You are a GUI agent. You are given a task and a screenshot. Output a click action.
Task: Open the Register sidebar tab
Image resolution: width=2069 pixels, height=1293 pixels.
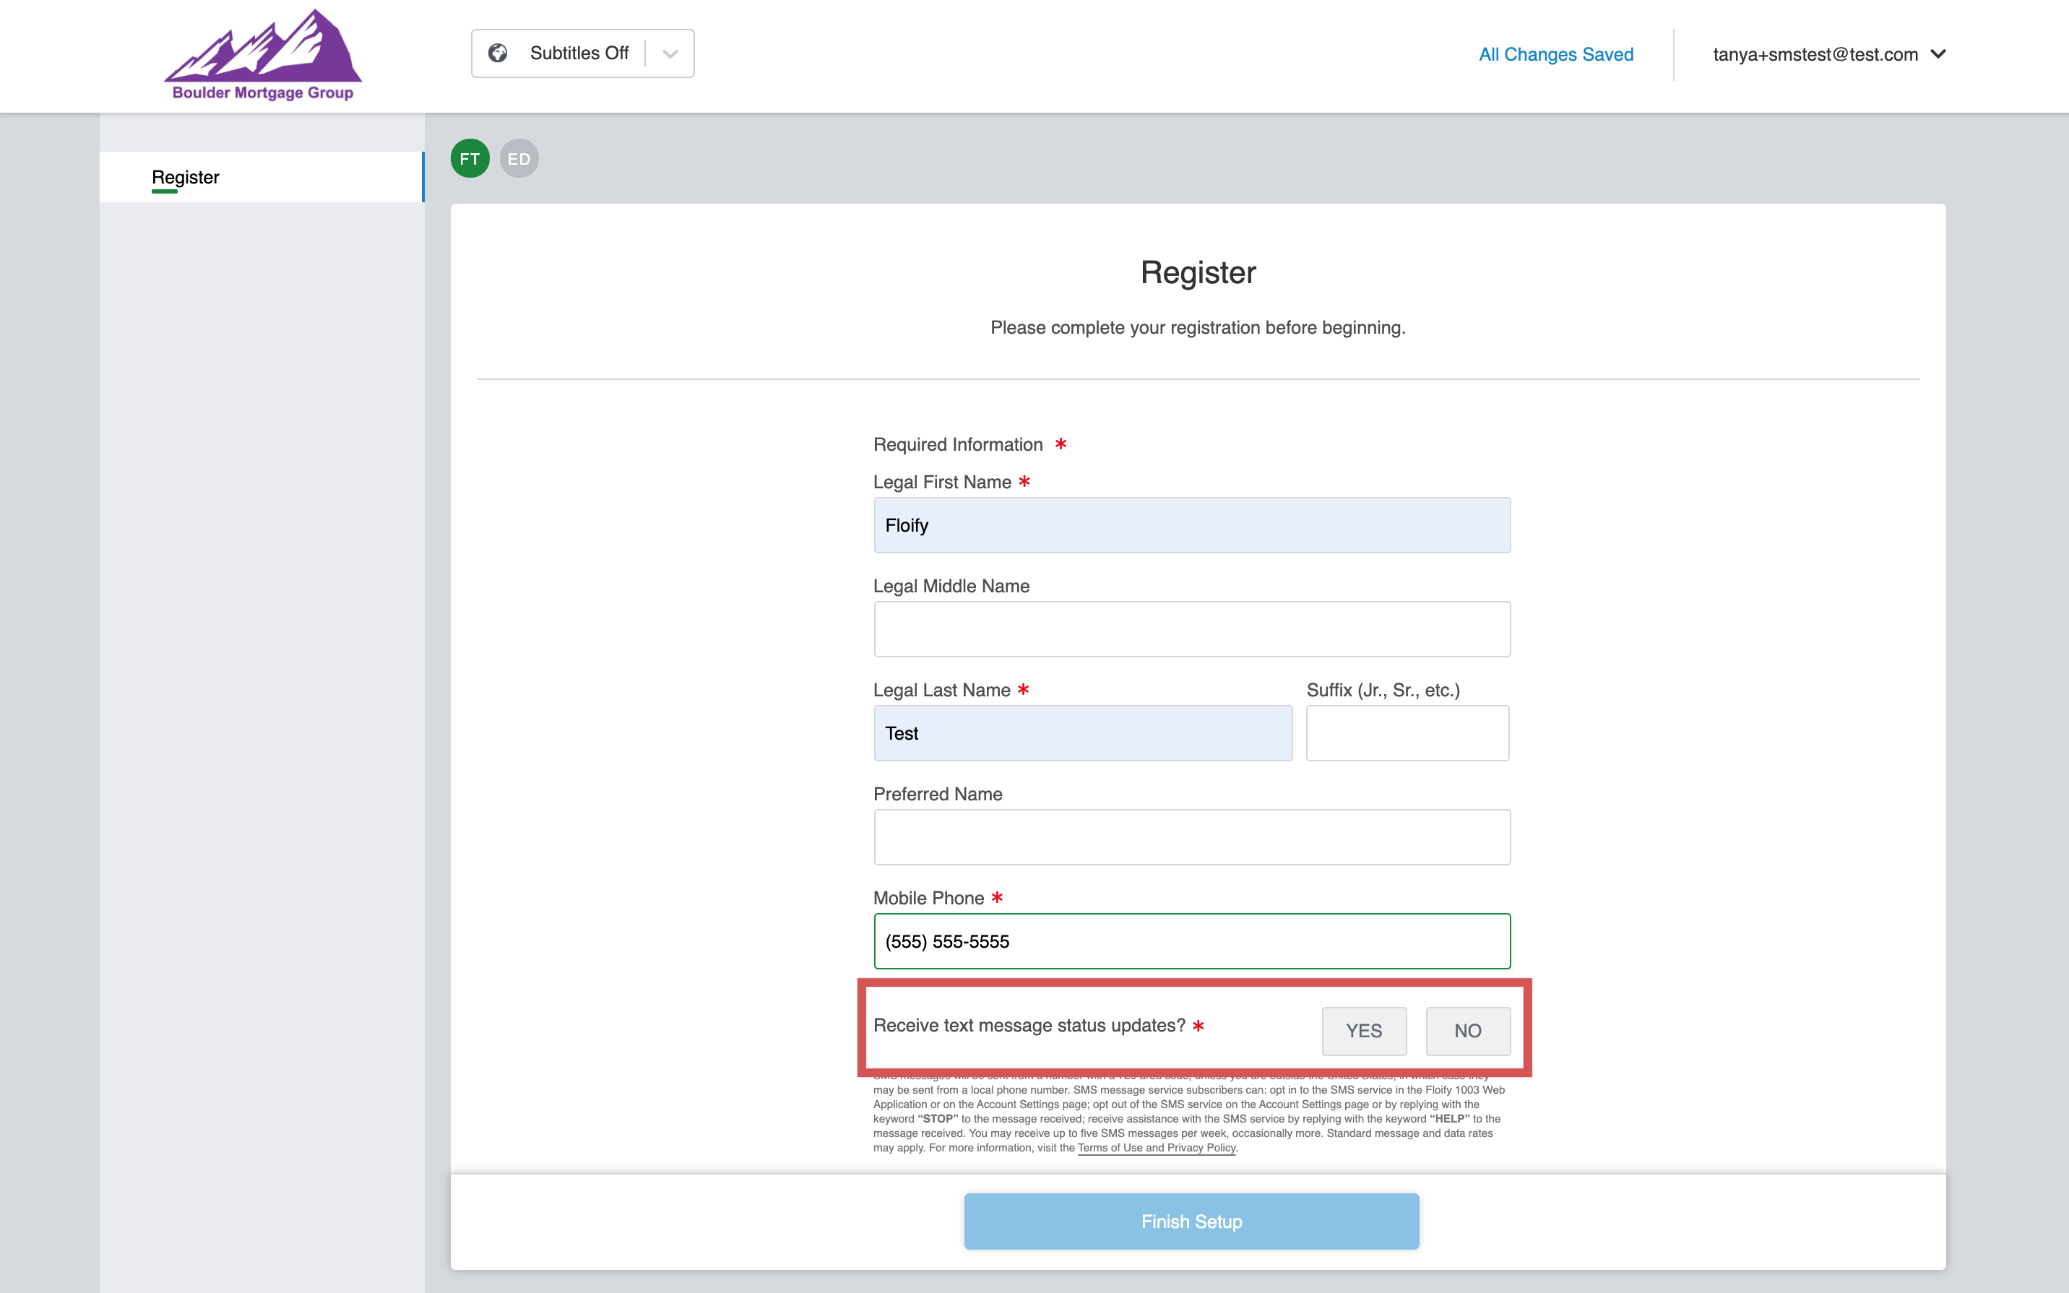point(186,177)
